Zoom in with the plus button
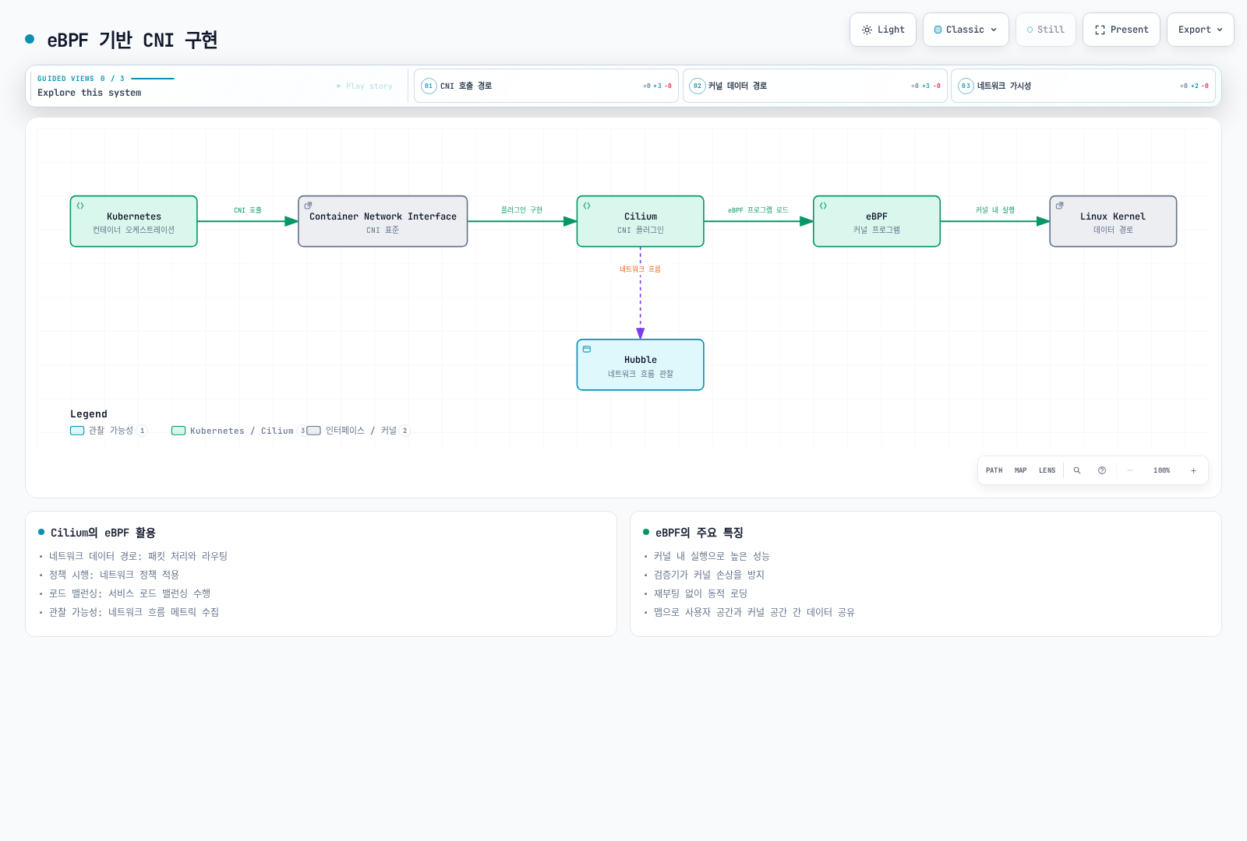 pyautogui.click(x=1193, y=470)
